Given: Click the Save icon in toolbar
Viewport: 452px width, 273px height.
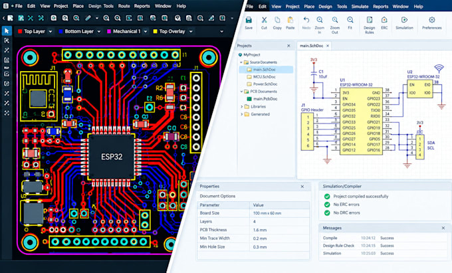Looking at the screenshot, I should click(249, 20).
